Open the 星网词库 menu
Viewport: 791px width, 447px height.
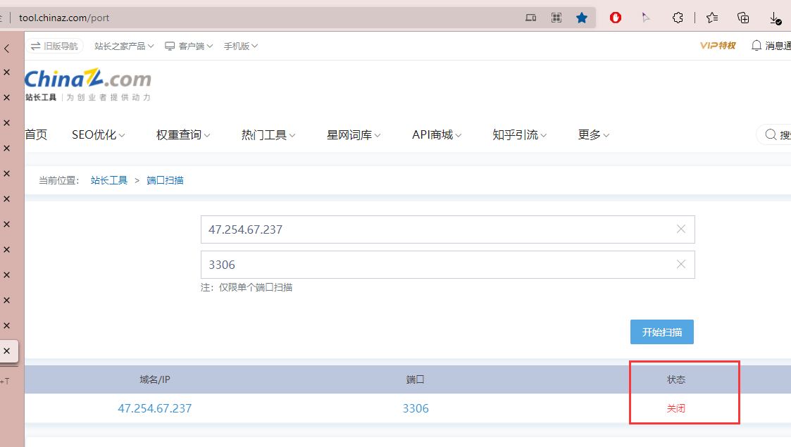click(x=354, y=135)
